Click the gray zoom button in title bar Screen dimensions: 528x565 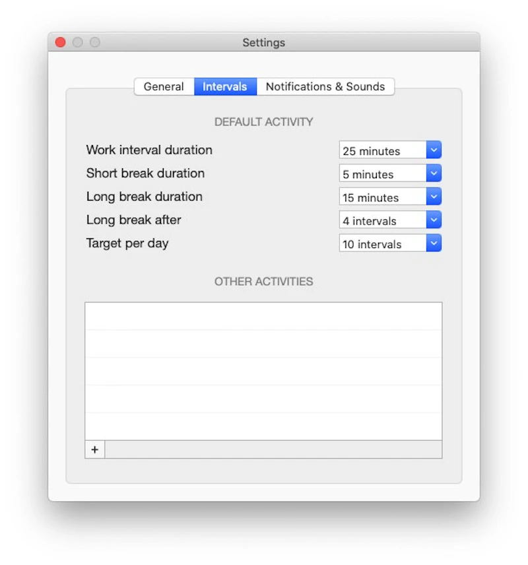click(95, 42)
